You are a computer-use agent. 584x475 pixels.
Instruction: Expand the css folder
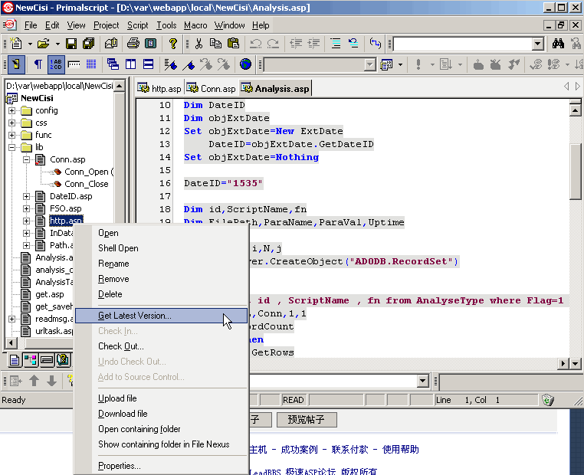[12, 123]
